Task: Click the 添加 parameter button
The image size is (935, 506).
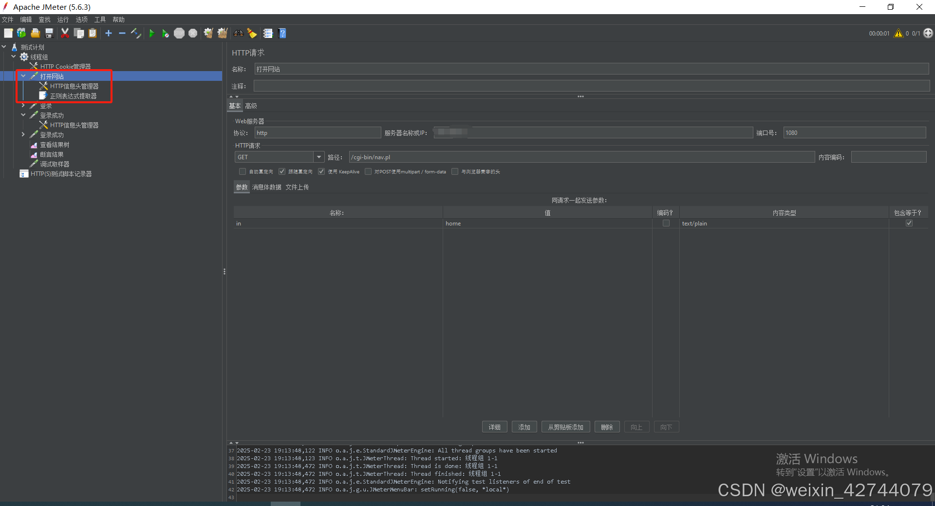Action: click(524, 427)
